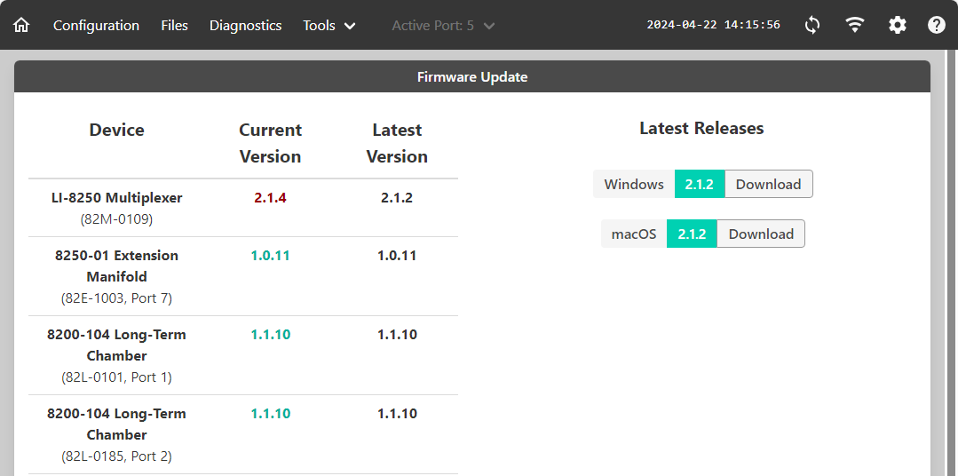
Task: Open the Active Port: 5 dropdown
Action: click(x=443, y=26)
